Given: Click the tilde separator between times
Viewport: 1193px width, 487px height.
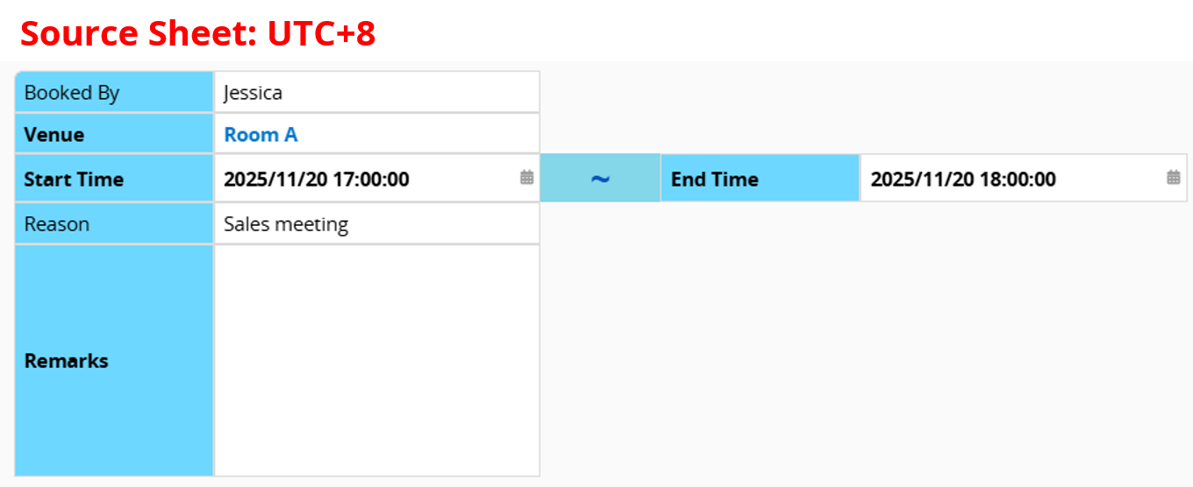Looking at the screenshot, I should coord(600,179).
